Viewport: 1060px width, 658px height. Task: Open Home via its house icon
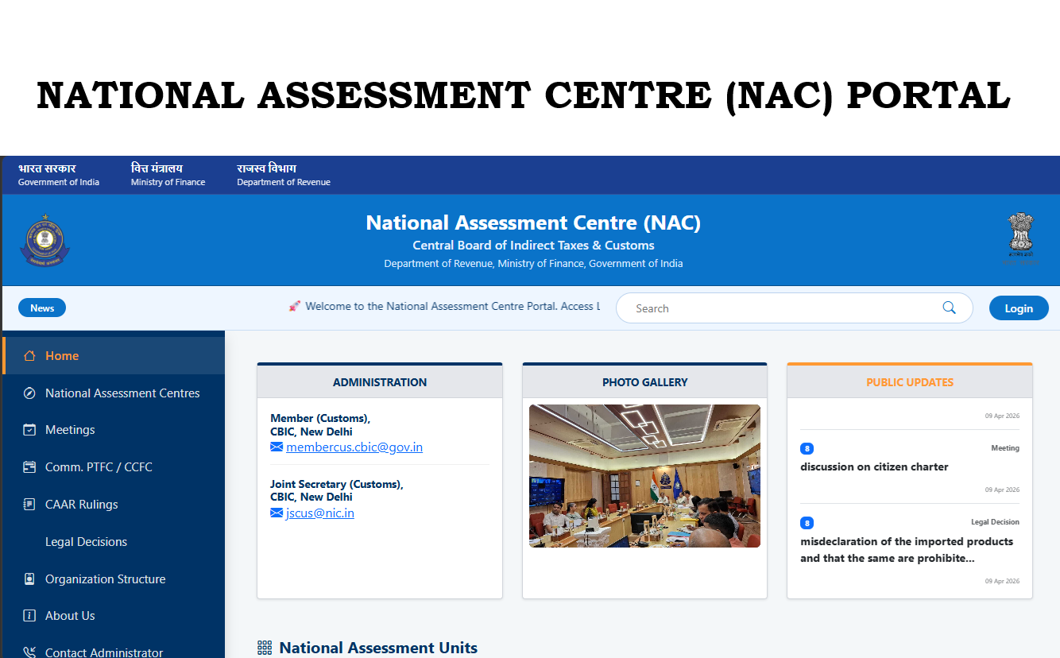(x=29, y=356)
